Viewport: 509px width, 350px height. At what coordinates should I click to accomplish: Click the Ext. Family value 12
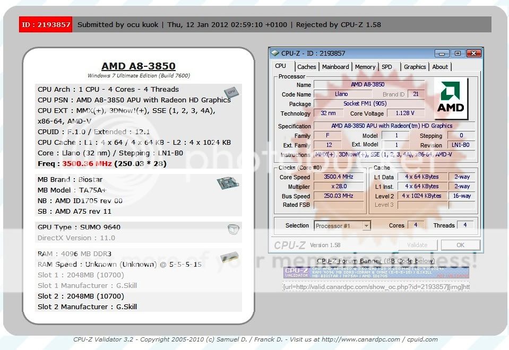(x=329, y=145)
